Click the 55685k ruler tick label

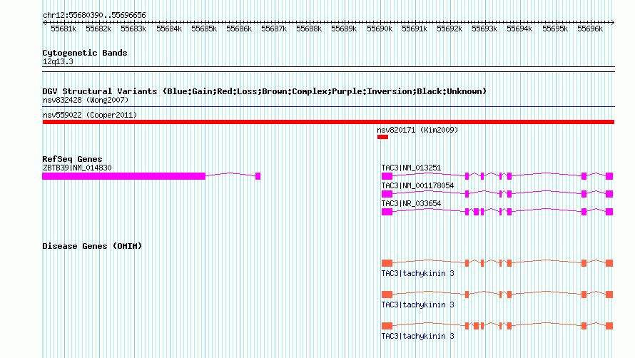204,29
